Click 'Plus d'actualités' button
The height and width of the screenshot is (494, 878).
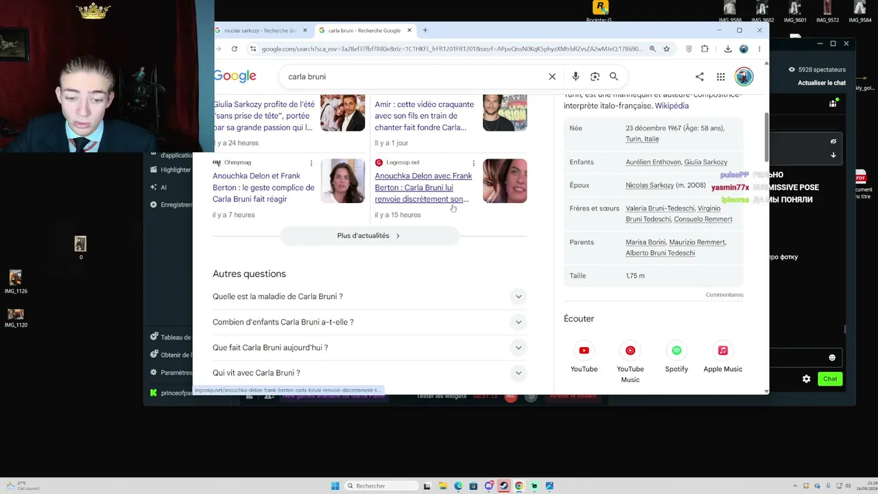[x=369, y=235]
